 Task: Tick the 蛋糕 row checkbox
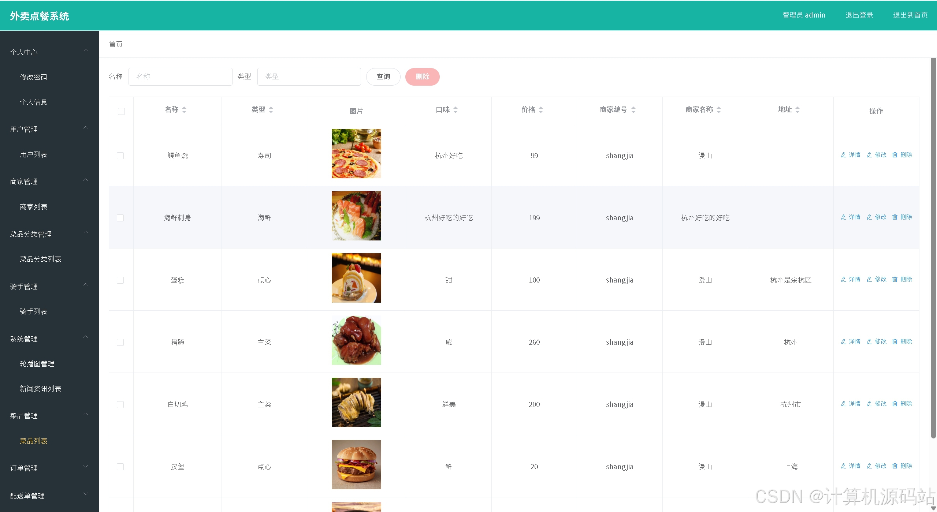tap(120, 280)
